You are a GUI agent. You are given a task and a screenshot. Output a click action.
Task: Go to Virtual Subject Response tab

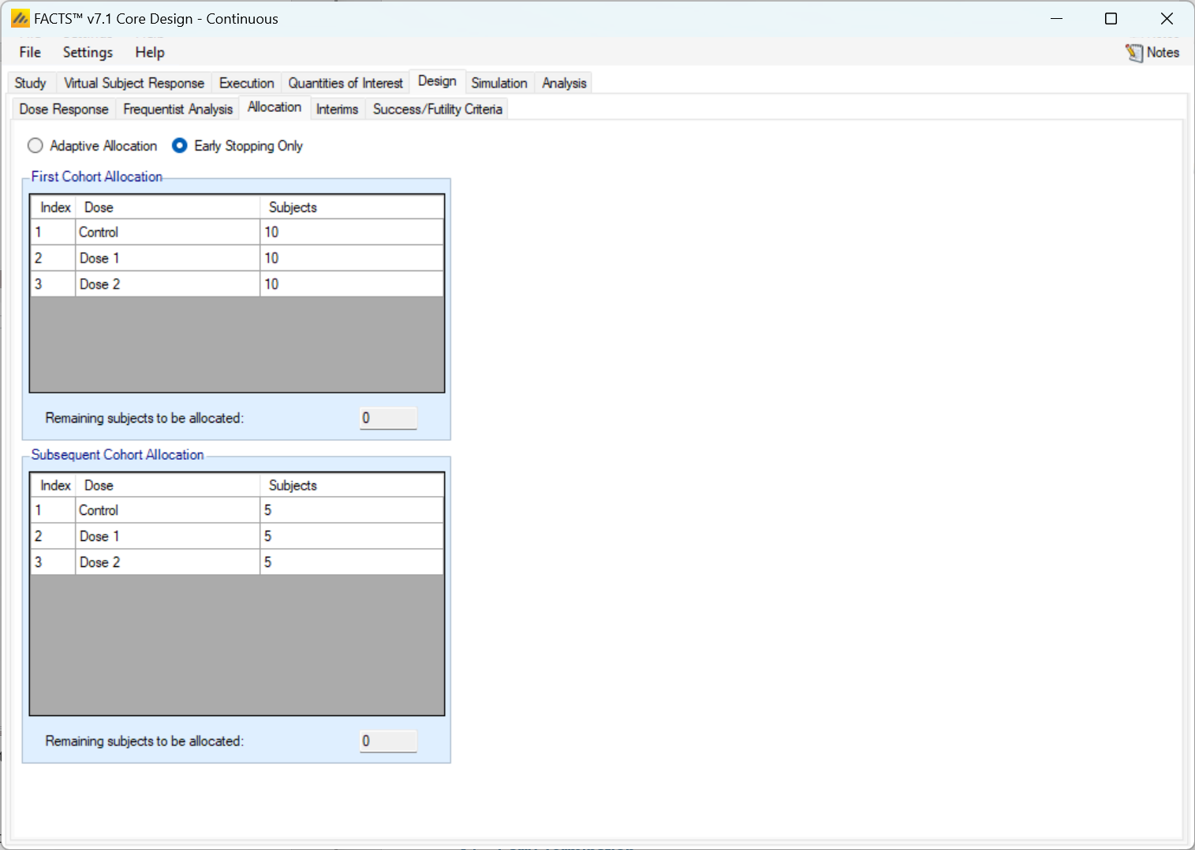133,84
